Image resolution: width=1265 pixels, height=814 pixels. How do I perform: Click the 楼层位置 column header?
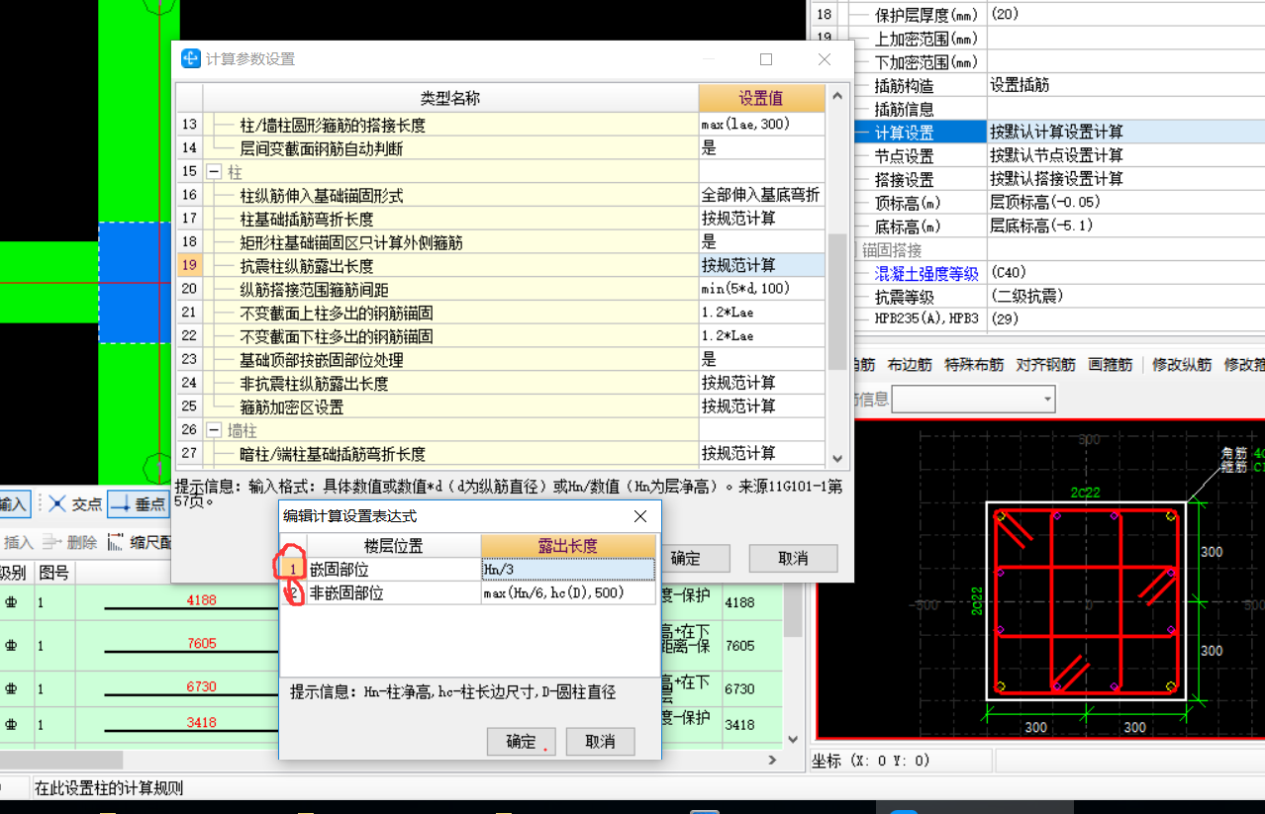pyautogui.click(x=393, y=546)
